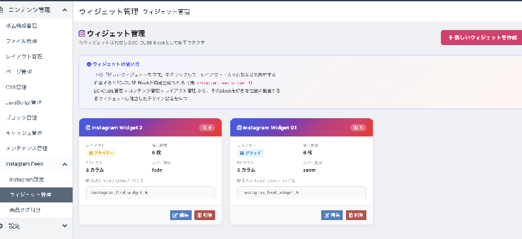Open Instagram設定 in the sidebar
This screenshot has height=239, width=522.
coord(27,180)
